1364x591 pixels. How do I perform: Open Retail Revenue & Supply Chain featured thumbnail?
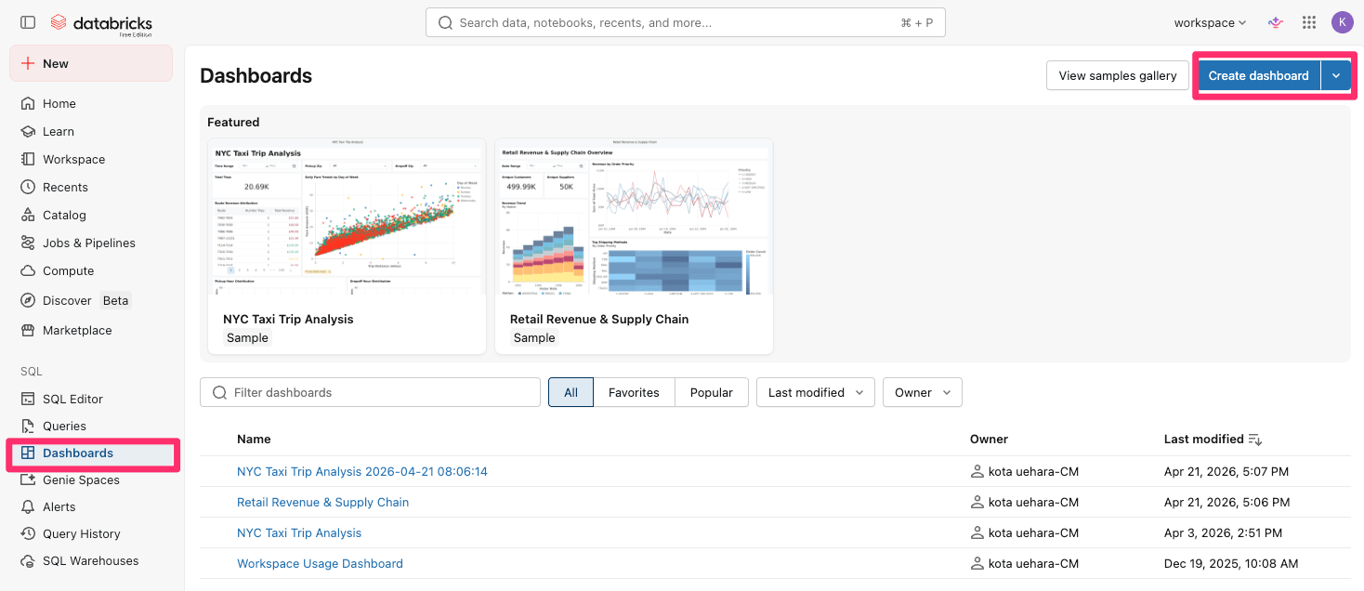pos(635,217)
